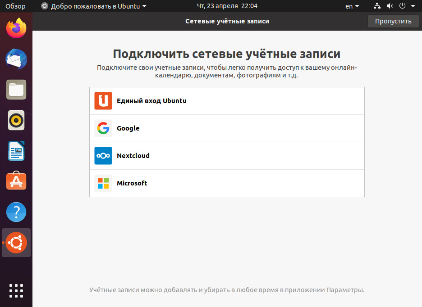Click the Ubuntu welcome app dock icon

point(16,243)
